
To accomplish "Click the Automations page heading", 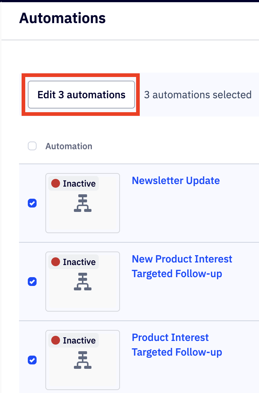I will (x=62, y=18).
